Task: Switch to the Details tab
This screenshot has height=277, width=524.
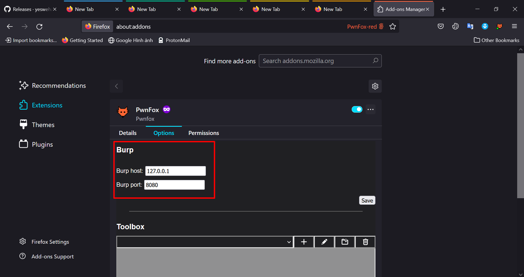Action: [x=128, y=133]
